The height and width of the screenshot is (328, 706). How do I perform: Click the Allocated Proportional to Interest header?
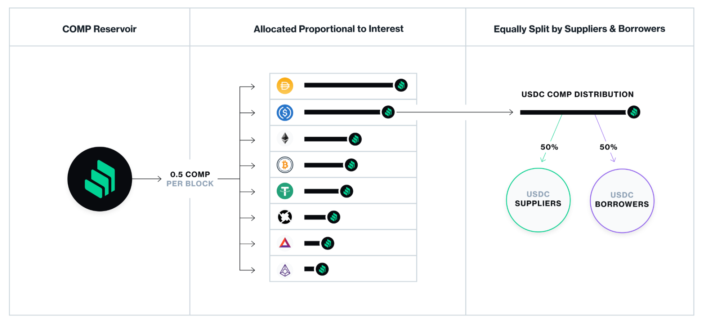point(329,29)
